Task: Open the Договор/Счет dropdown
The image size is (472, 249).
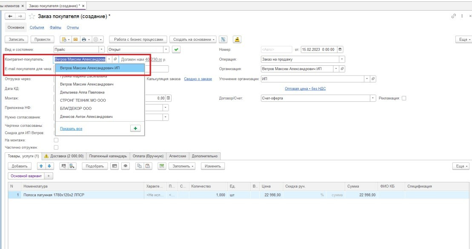Action: point(373,98)
